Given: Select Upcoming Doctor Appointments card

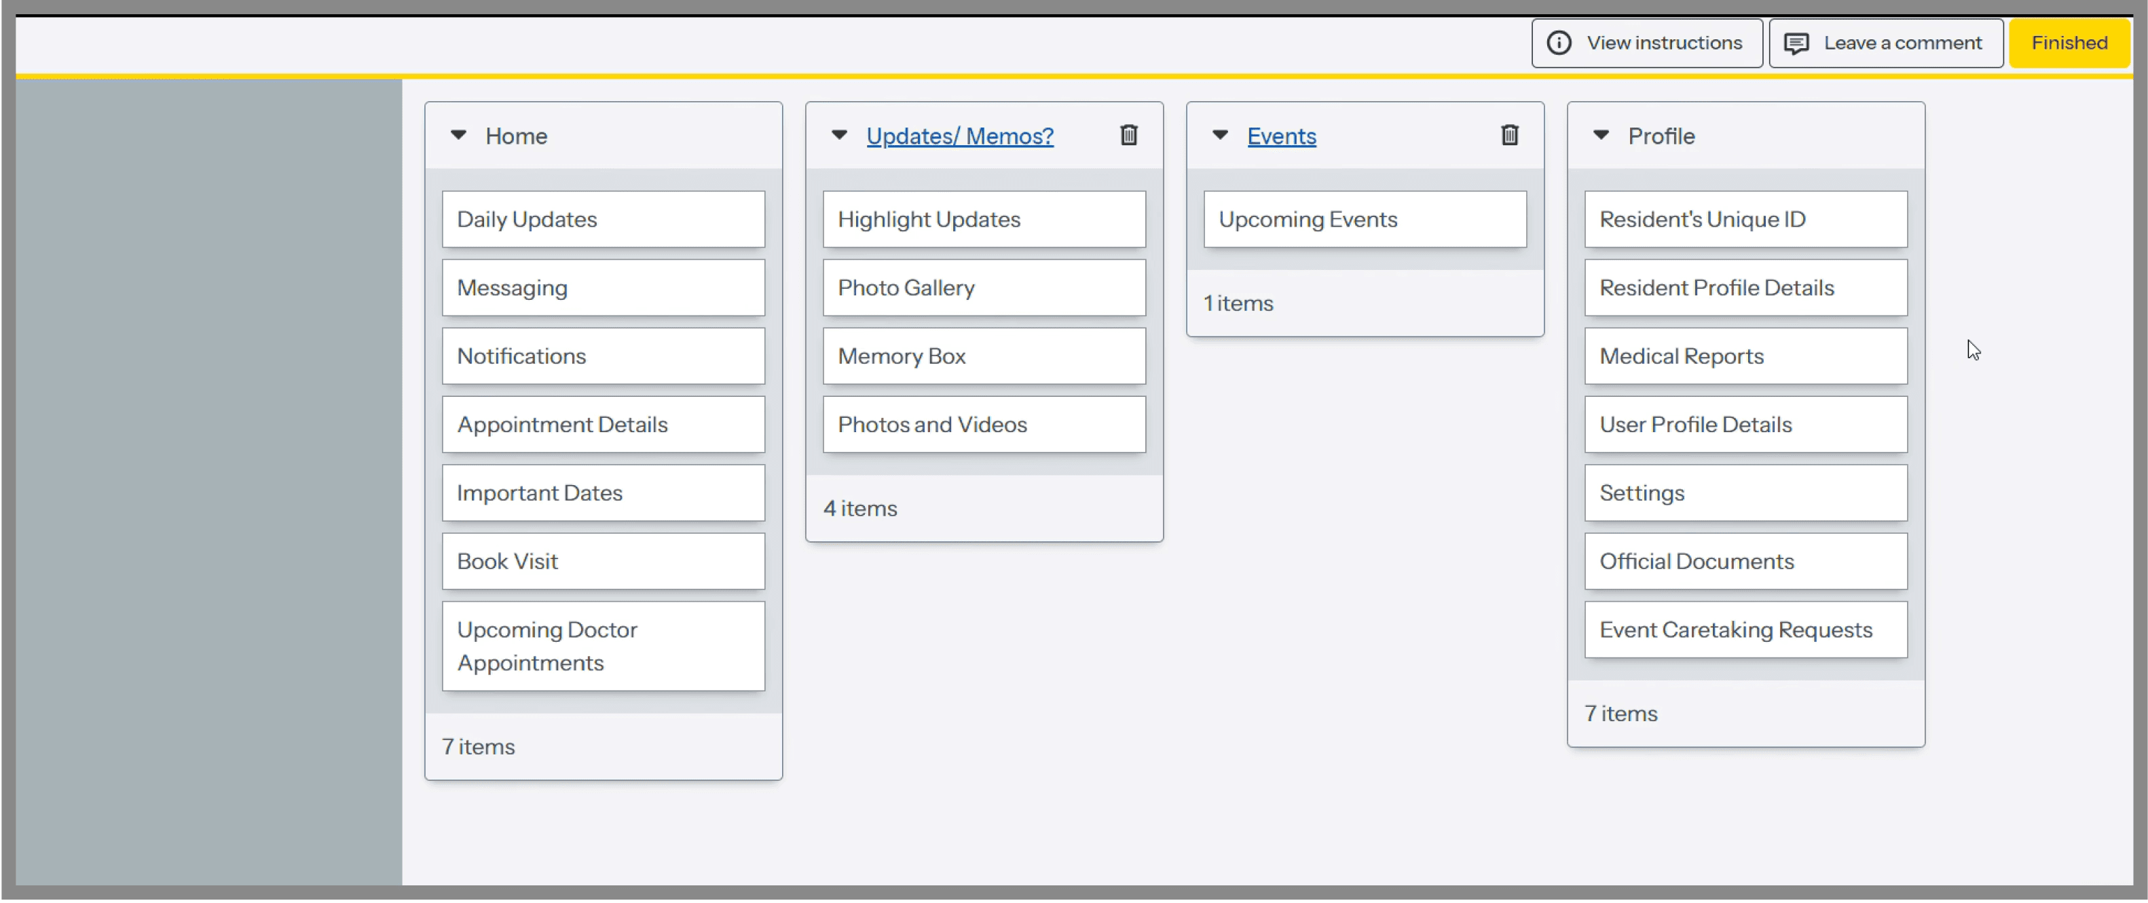Looking at the screenshot, I should pyautogui.click(x=603, y=647).
